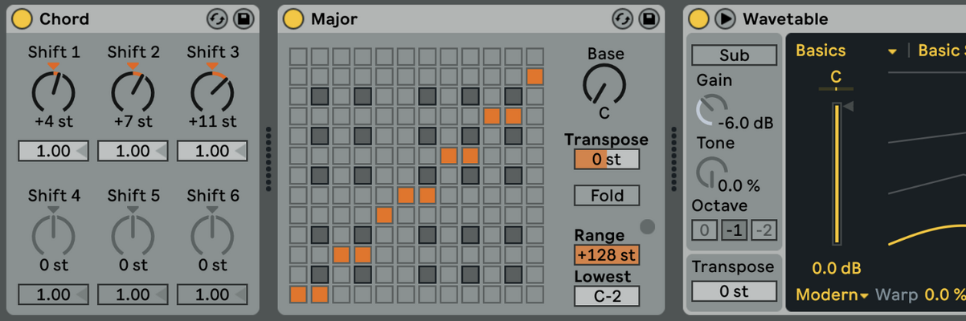Click the Shift 5 knob
Image resolution: width=966 pixels, height=321 pixels.
[x=133, y=234]
